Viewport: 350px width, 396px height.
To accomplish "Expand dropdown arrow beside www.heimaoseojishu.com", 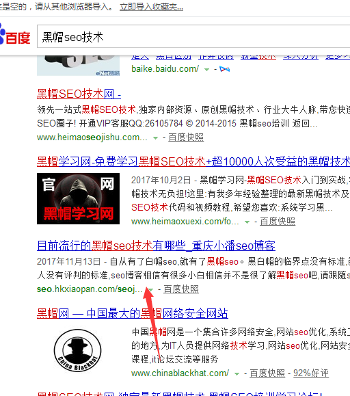I will click(156, 138).
